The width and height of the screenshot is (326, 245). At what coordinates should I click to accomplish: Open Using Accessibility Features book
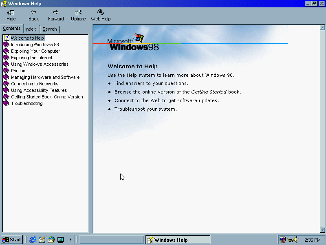coord(39,90)
